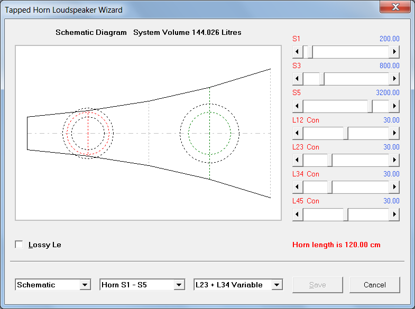
Task: Increase L23 Con with right arrow
Action: (x=394, y=160)
